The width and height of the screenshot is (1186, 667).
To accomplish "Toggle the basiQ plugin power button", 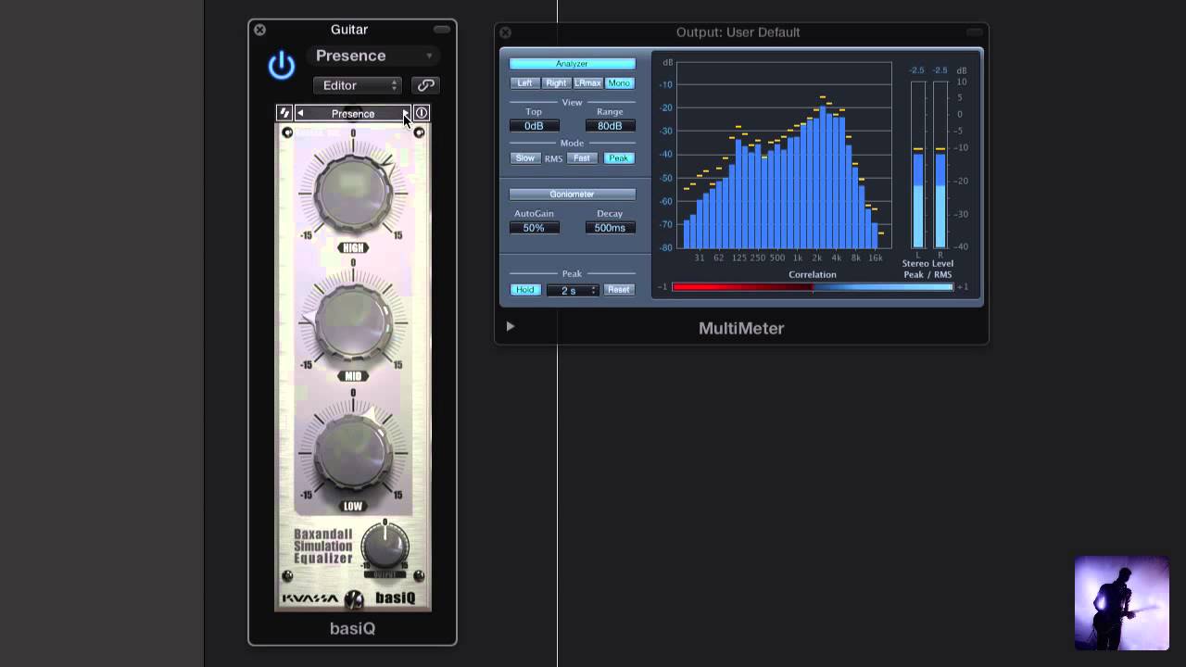I will (281, 66).
